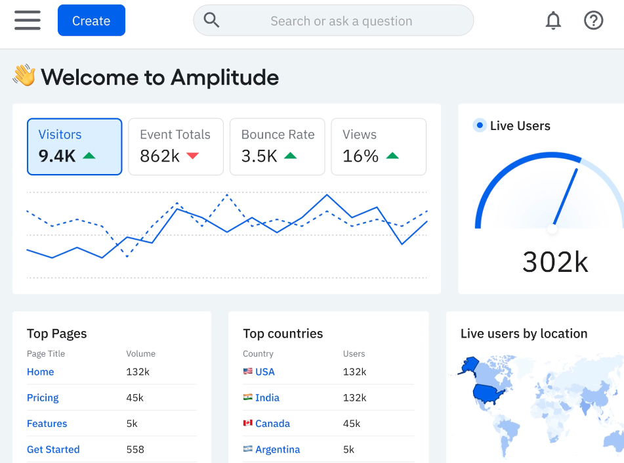Click the 558 volume for Get Started
The width and height of the screenshot is (624, 463).
(135, 449)
